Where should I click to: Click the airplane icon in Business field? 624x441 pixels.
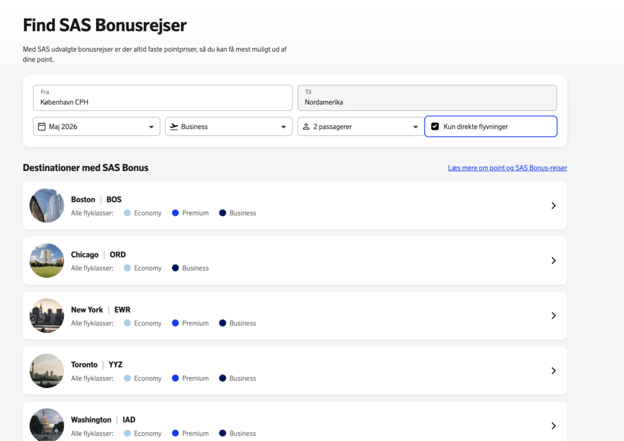(x=174, y=127)
